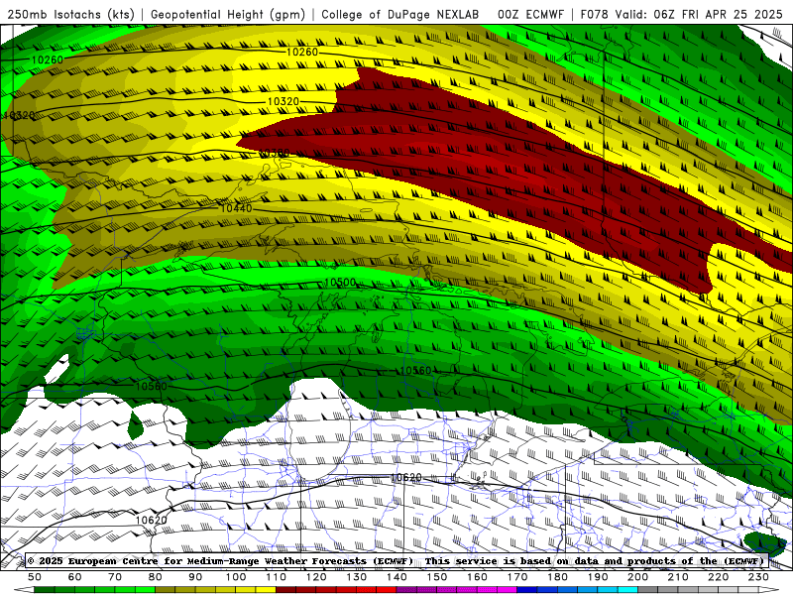Click the leftmost 10260 contour label
The image size is (793, 595).
(x=48, y=60)
